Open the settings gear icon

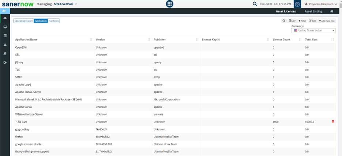[x=297, y=4]
